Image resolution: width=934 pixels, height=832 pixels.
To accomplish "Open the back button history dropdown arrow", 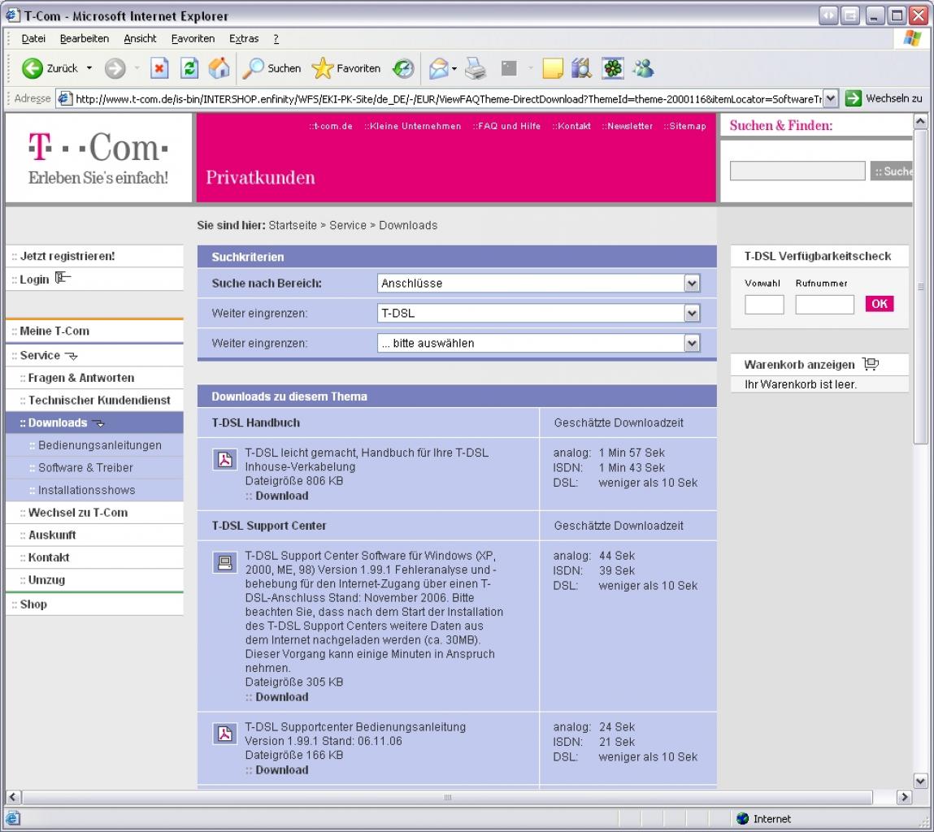I will coord(89,68).
